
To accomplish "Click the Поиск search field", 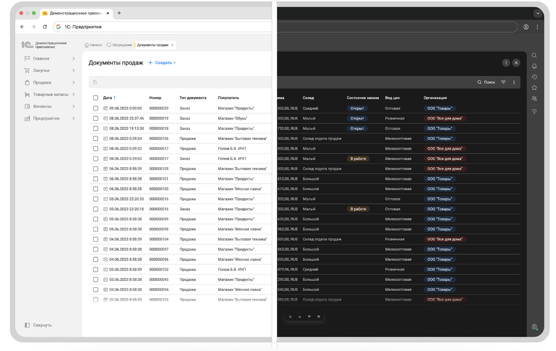I will coord(486,82).
